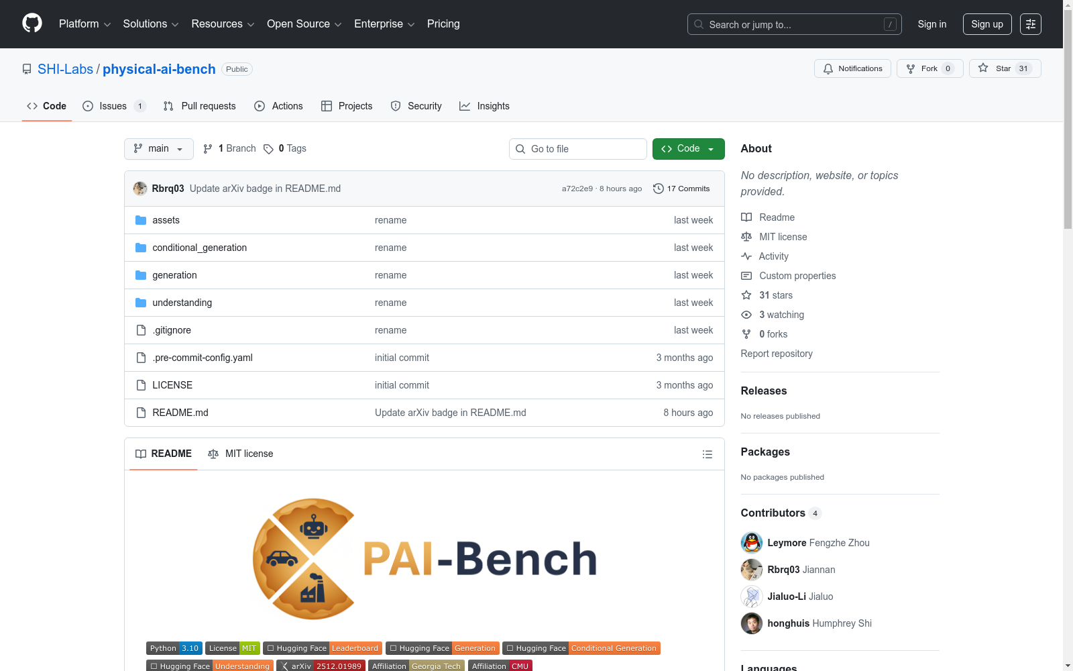
Task: Open the command palette icon in header
Action: 1031,24
